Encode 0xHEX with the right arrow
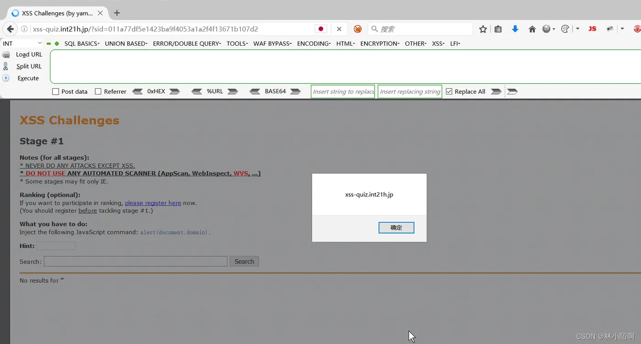Image resolution: width=641 pixels, height=344 pixels. [x=174, y=91]
